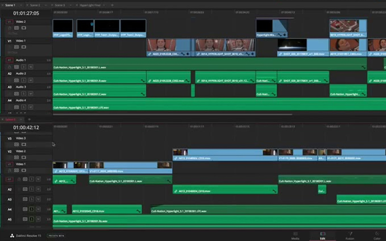Toggle auto select on upper timeline Video 2
The width and height of the screenshot is (386, 241).
pyautogui.click(x=16, y=28)
